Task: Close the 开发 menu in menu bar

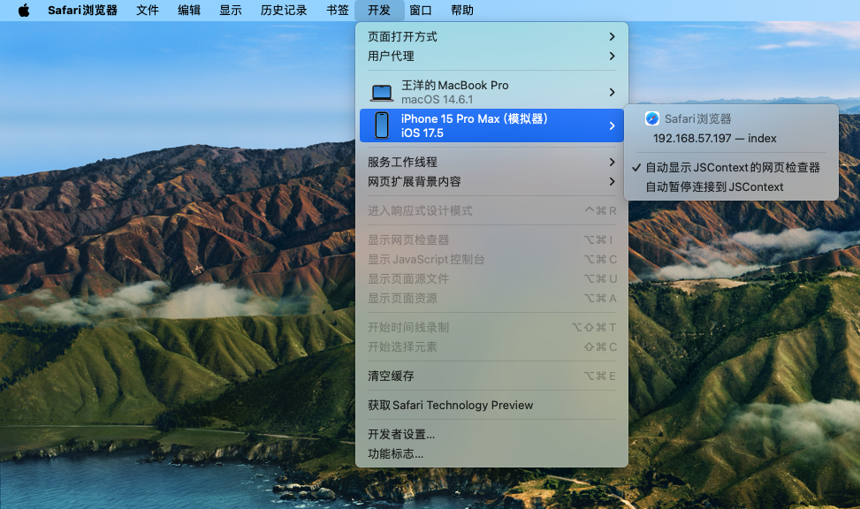Action: click(x=379, y=10)
